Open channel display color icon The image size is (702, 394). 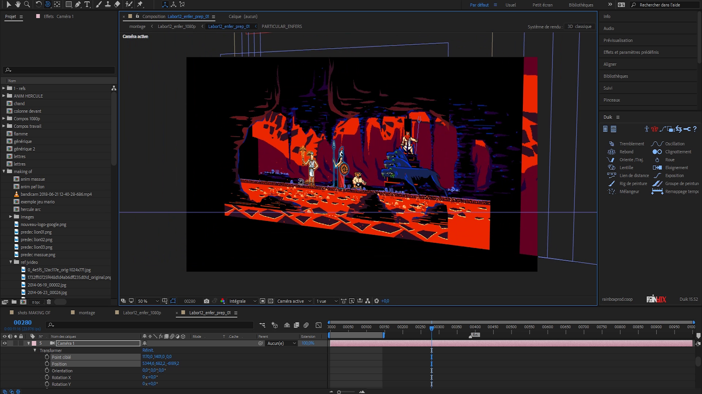click(x=223, y=301)
